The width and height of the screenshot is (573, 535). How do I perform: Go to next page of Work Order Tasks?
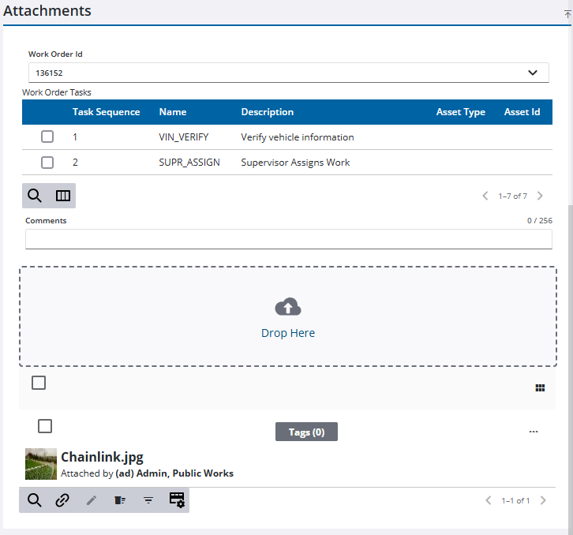(540, 196)
